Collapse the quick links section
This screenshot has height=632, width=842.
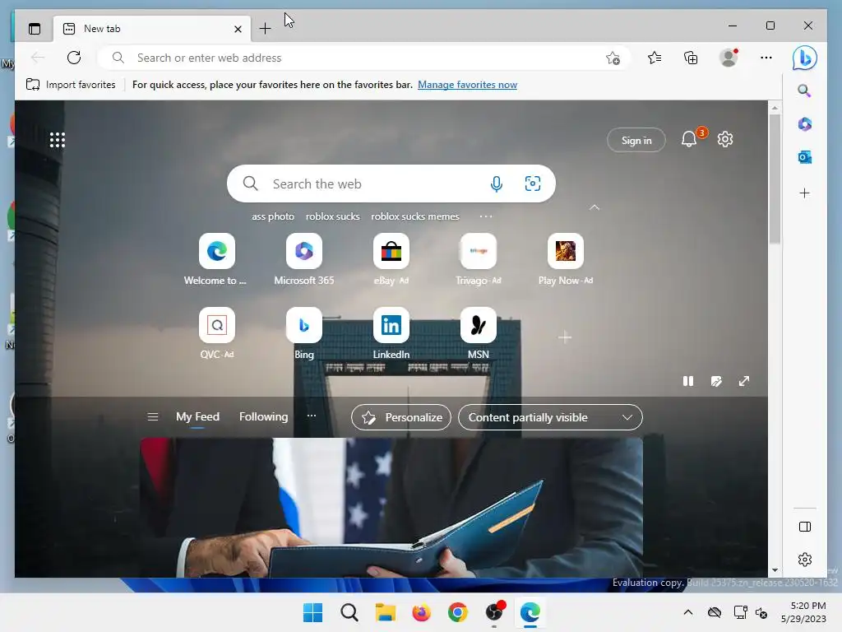point(594,207)
